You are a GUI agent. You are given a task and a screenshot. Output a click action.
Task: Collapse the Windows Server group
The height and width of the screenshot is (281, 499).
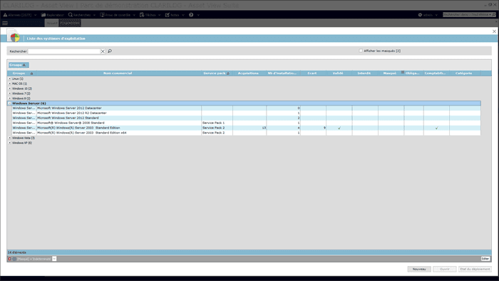point(9,103)
